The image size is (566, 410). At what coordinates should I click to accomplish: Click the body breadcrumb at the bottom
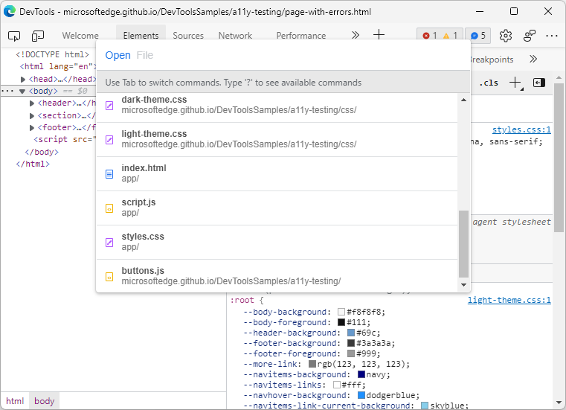45,401
